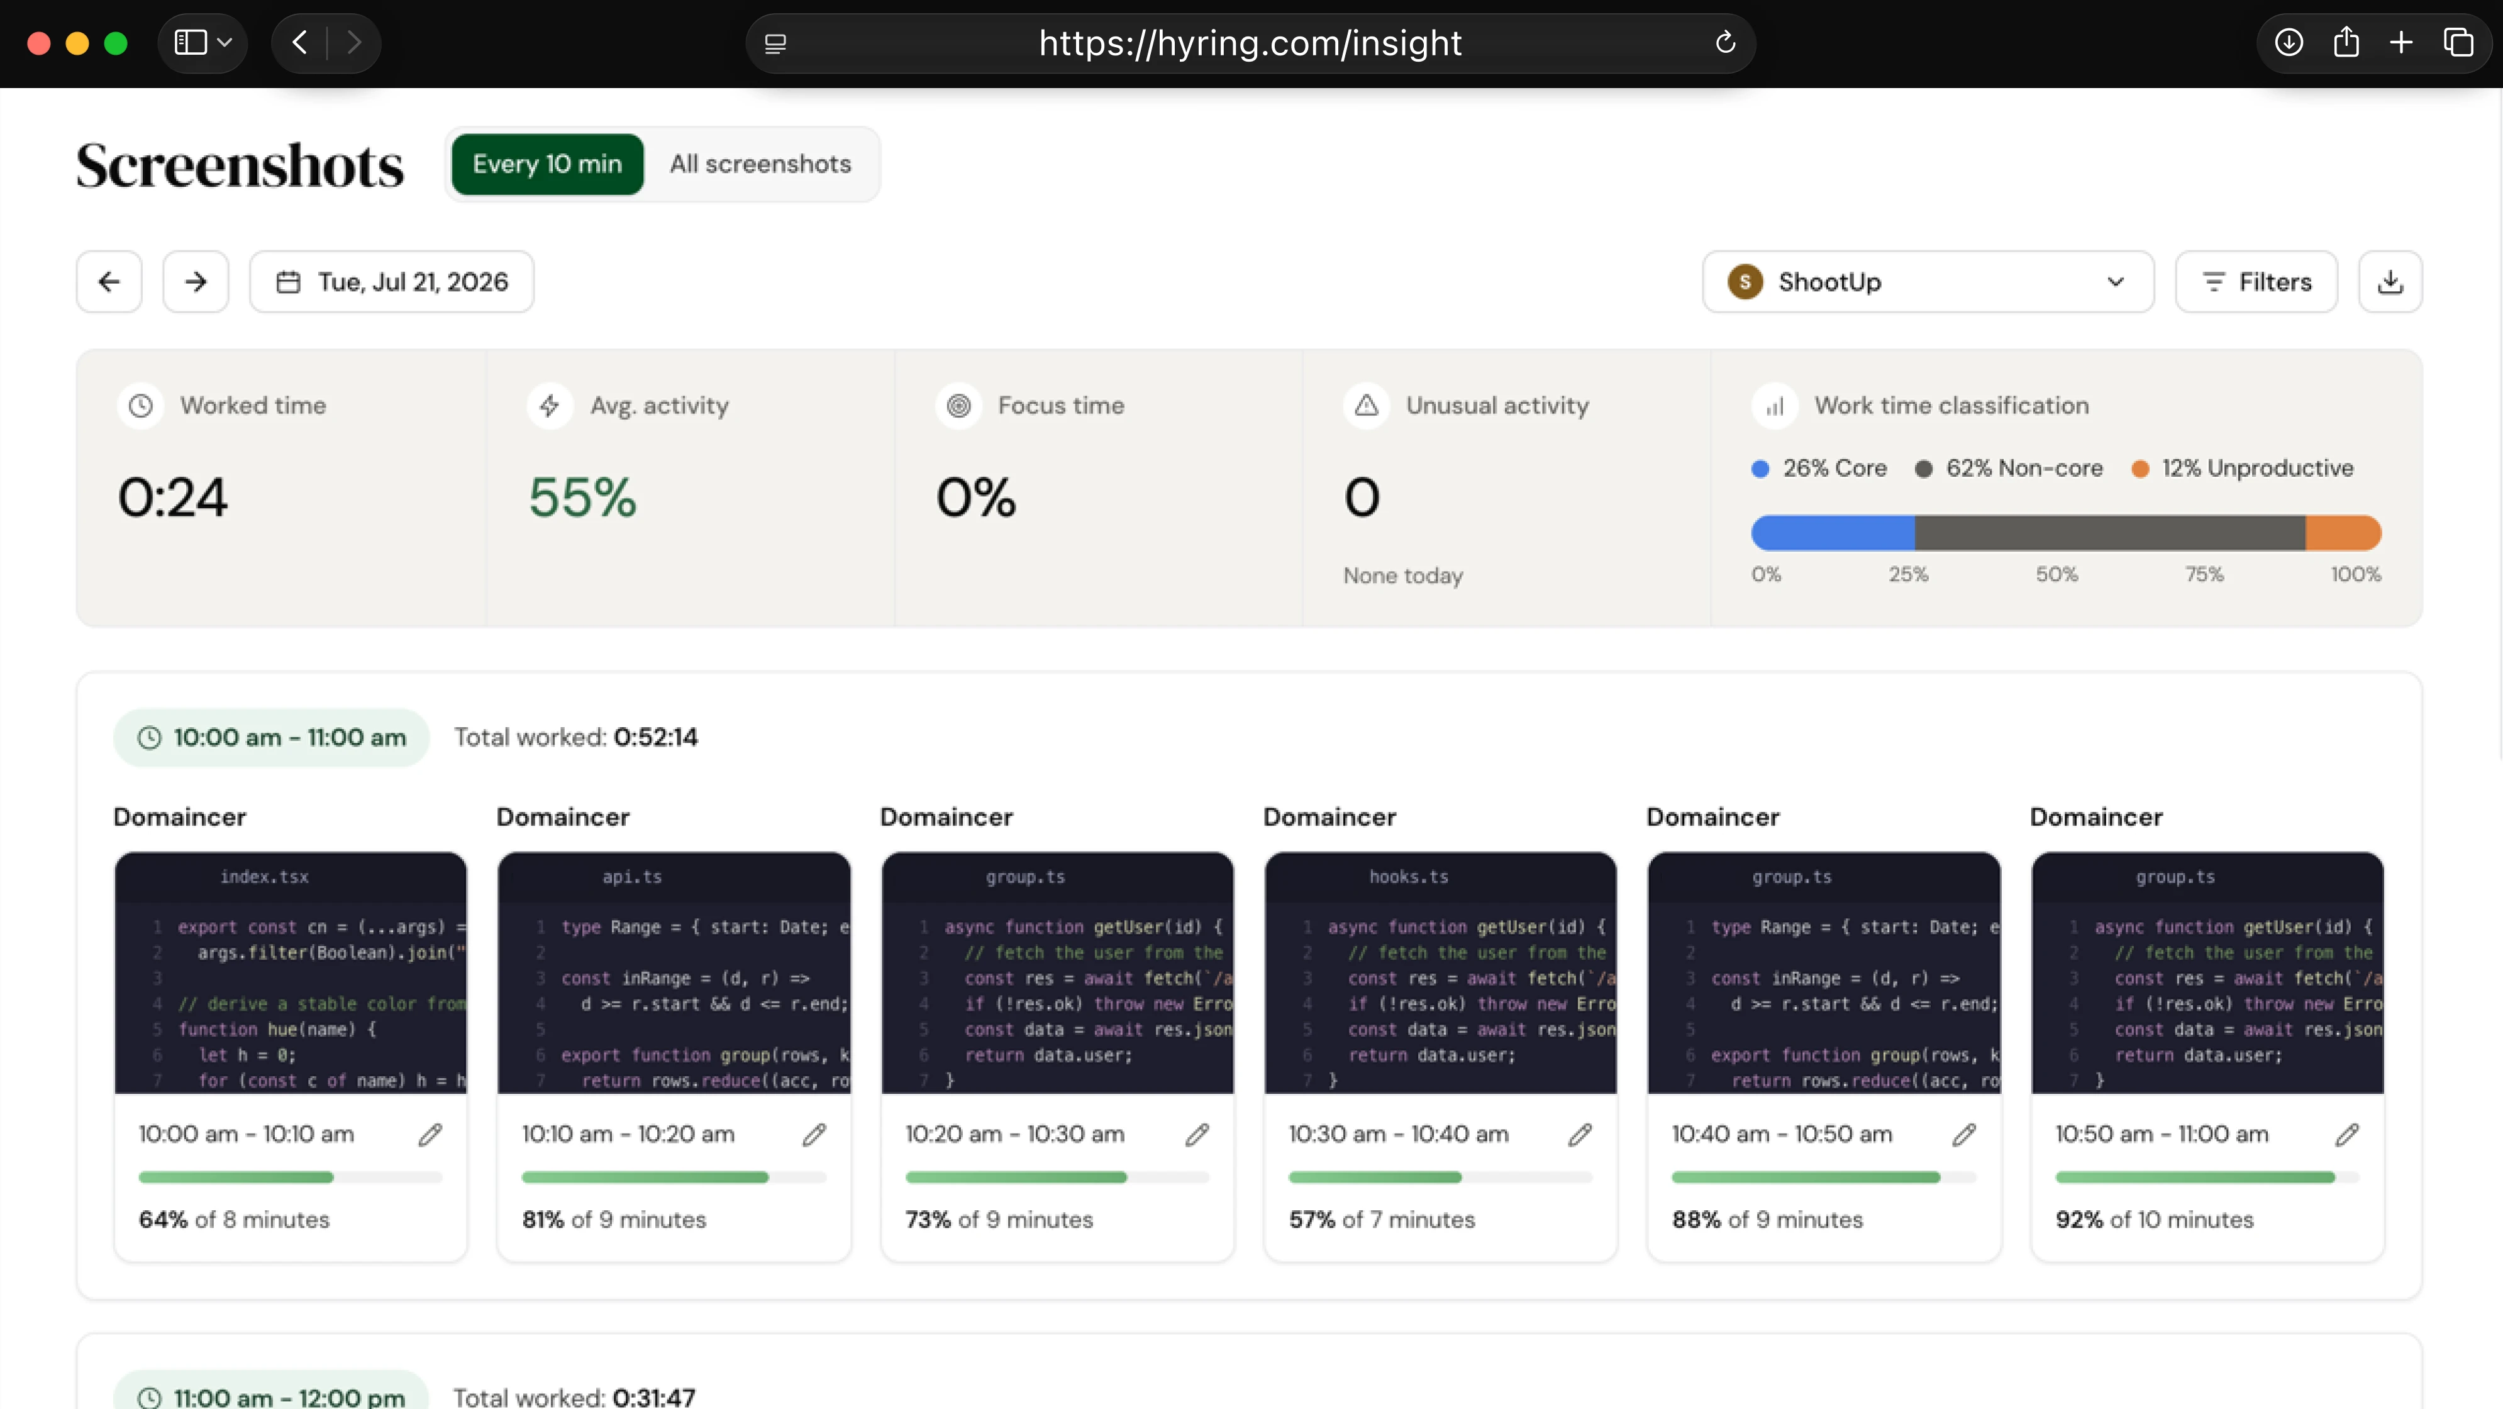
Task: Open the 10:20 am group.ts screenshot thumbnail
Action: [x=1057, y=972]
